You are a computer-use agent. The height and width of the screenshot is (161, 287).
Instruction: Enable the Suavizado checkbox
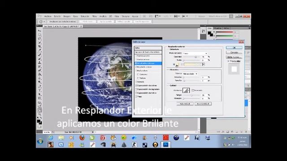coord(193,90)
